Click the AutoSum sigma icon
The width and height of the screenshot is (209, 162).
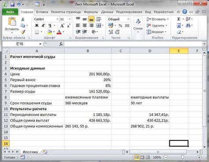[179, 19]
